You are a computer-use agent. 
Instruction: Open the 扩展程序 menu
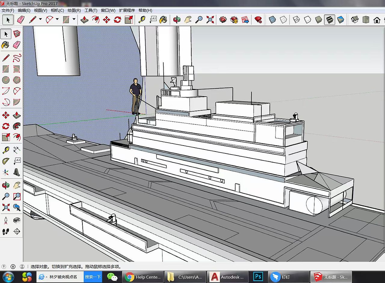127,10
